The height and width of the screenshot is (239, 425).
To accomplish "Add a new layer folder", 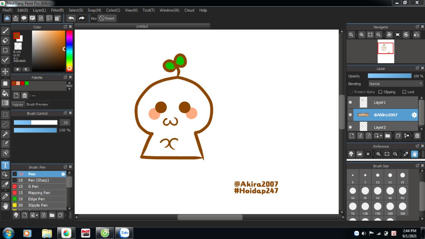I will pos(388,136).
